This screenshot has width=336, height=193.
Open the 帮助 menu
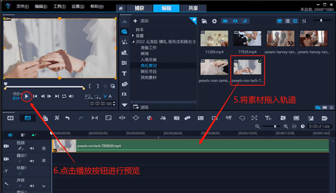97,6
